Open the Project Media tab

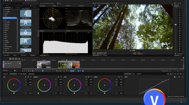(6, 55)
